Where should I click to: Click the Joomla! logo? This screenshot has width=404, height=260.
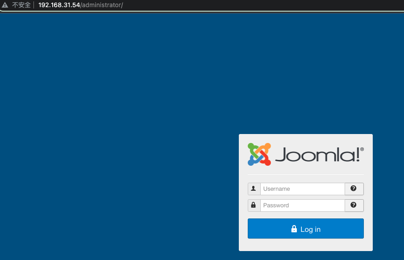tap(306, 154)
